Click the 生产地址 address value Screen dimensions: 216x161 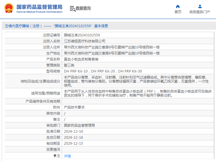112,53
